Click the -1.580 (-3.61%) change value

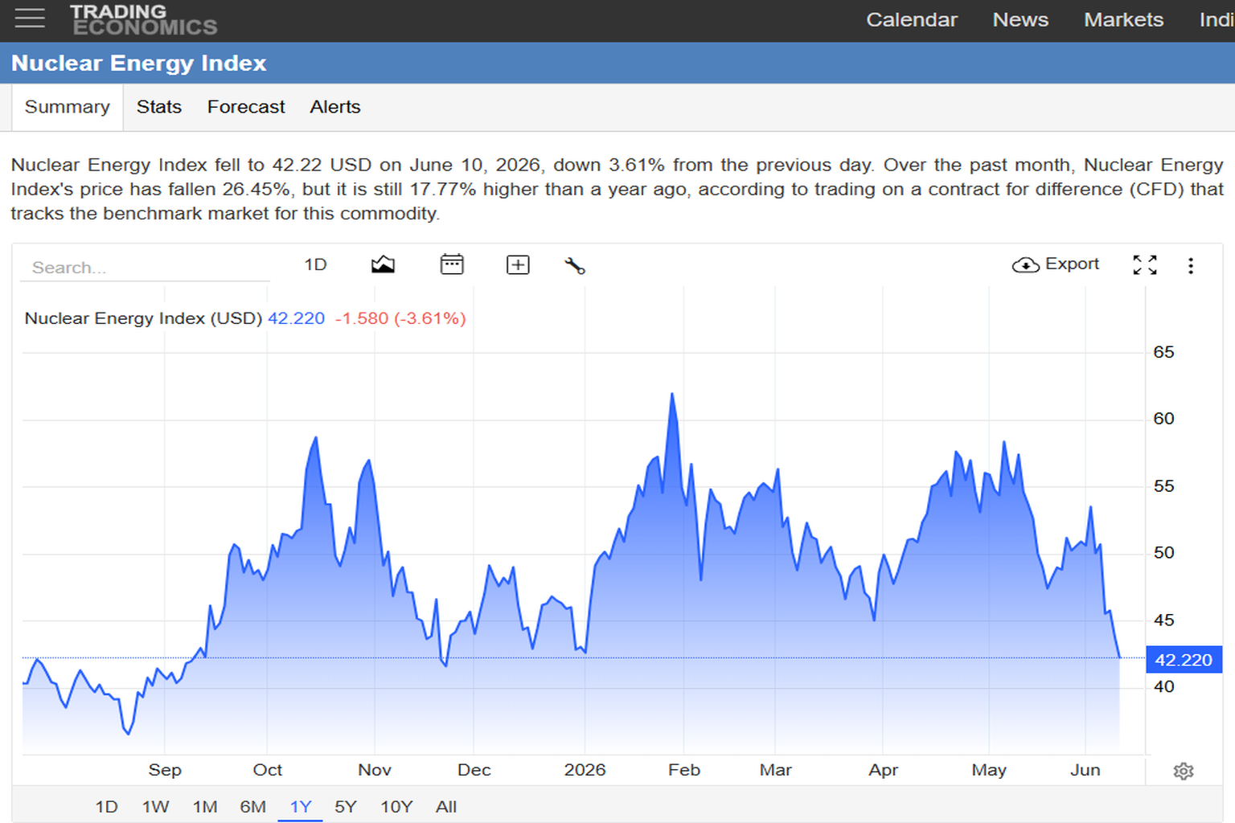pyautogui.click(x=400, y=318)
